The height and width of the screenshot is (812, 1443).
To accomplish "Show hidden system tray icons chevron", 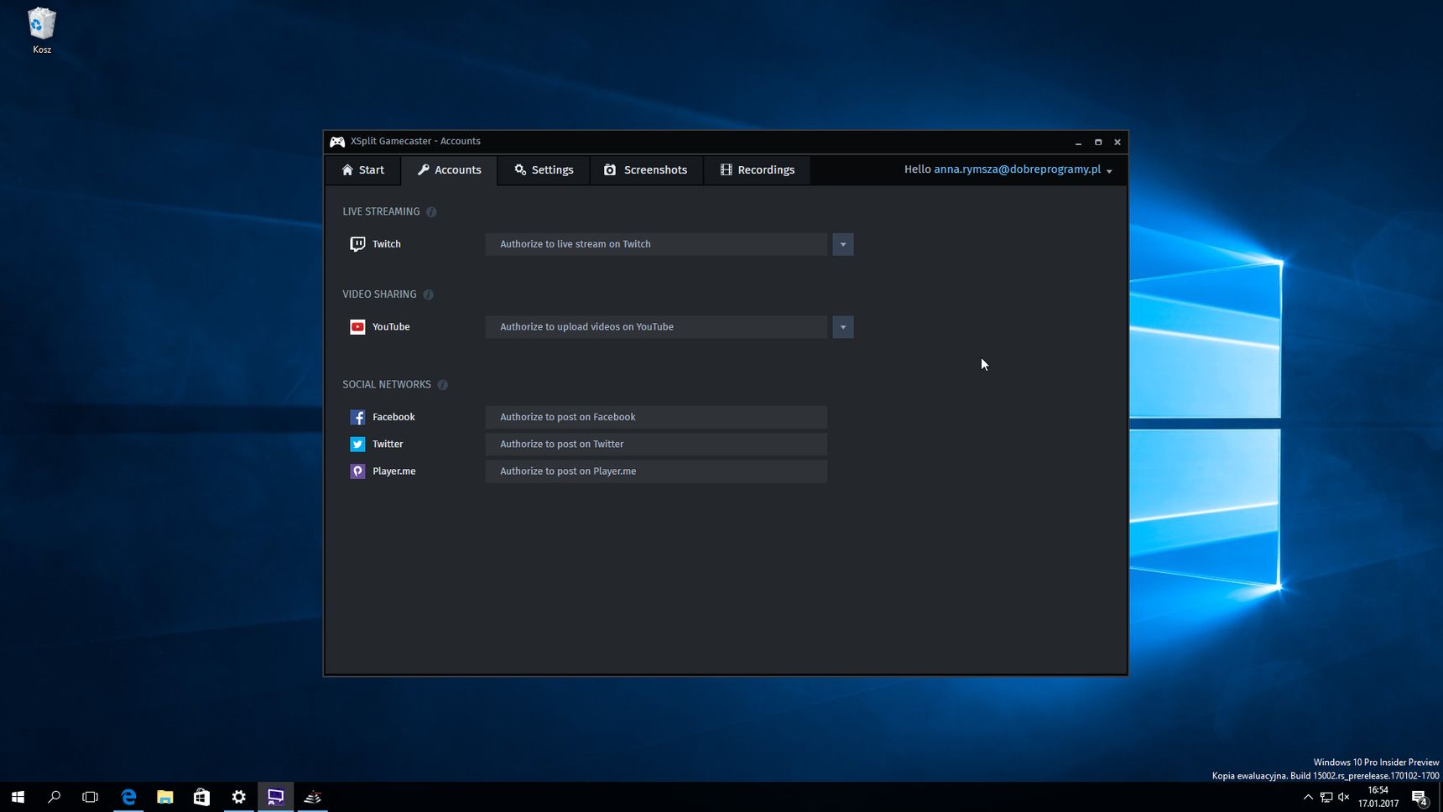I will [1308, 797].
